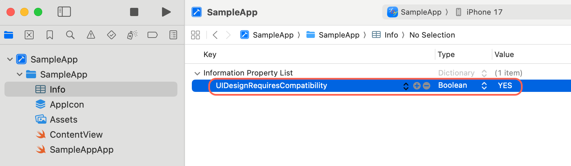Open the Boolean type dropdown
The height and width of the screenshot is (166, 571).
pyautogui.click(x=484, y=86)
